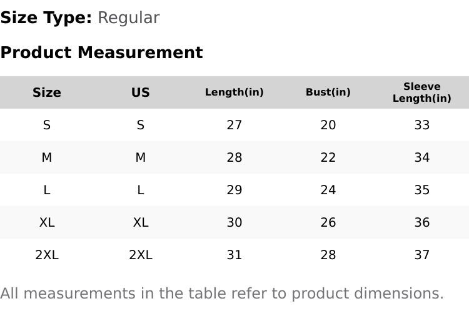Click sleeve length value 37 for 2XL
The height and width of the screenshot is (316, 469).
[x=422, y=255]
